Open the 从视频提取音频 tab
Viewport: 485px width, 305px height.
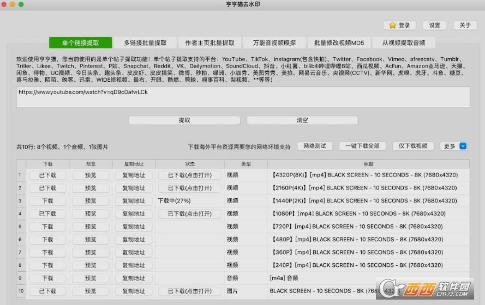404,42
